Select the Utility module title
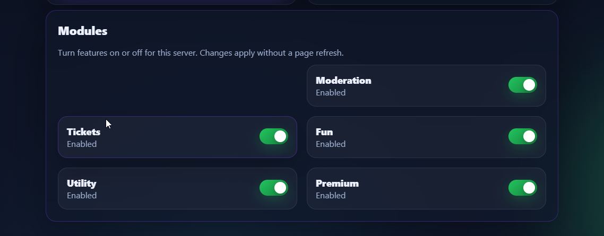 (x=81, y=183)
